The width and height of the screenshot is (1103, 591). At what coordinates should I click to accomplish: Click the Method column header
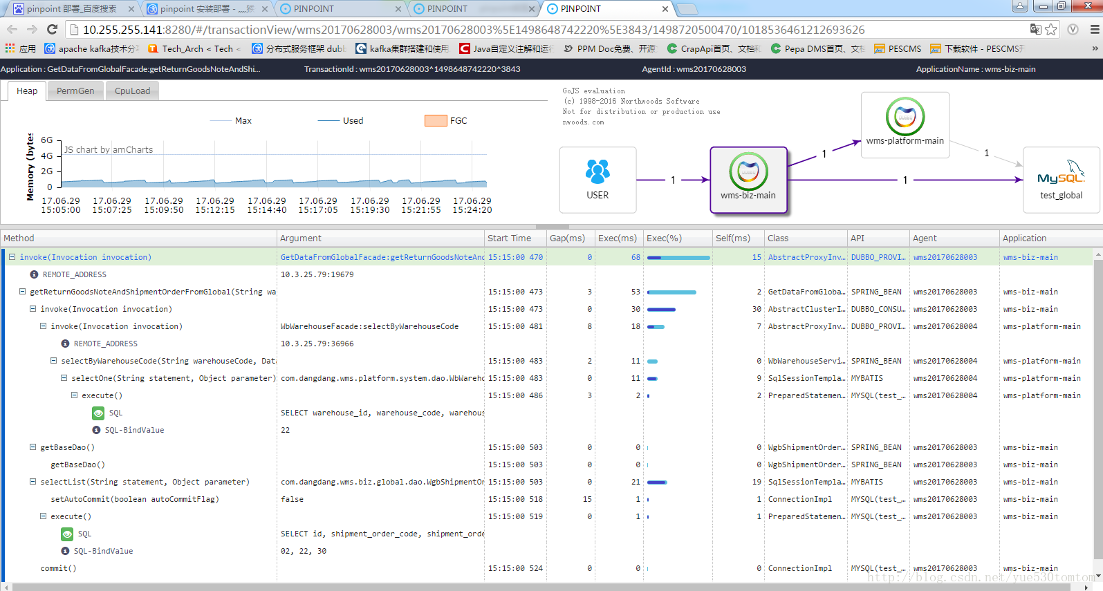(138, 238)
